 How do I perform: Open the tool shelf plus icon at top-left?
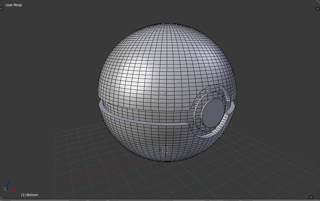[1, 9]
